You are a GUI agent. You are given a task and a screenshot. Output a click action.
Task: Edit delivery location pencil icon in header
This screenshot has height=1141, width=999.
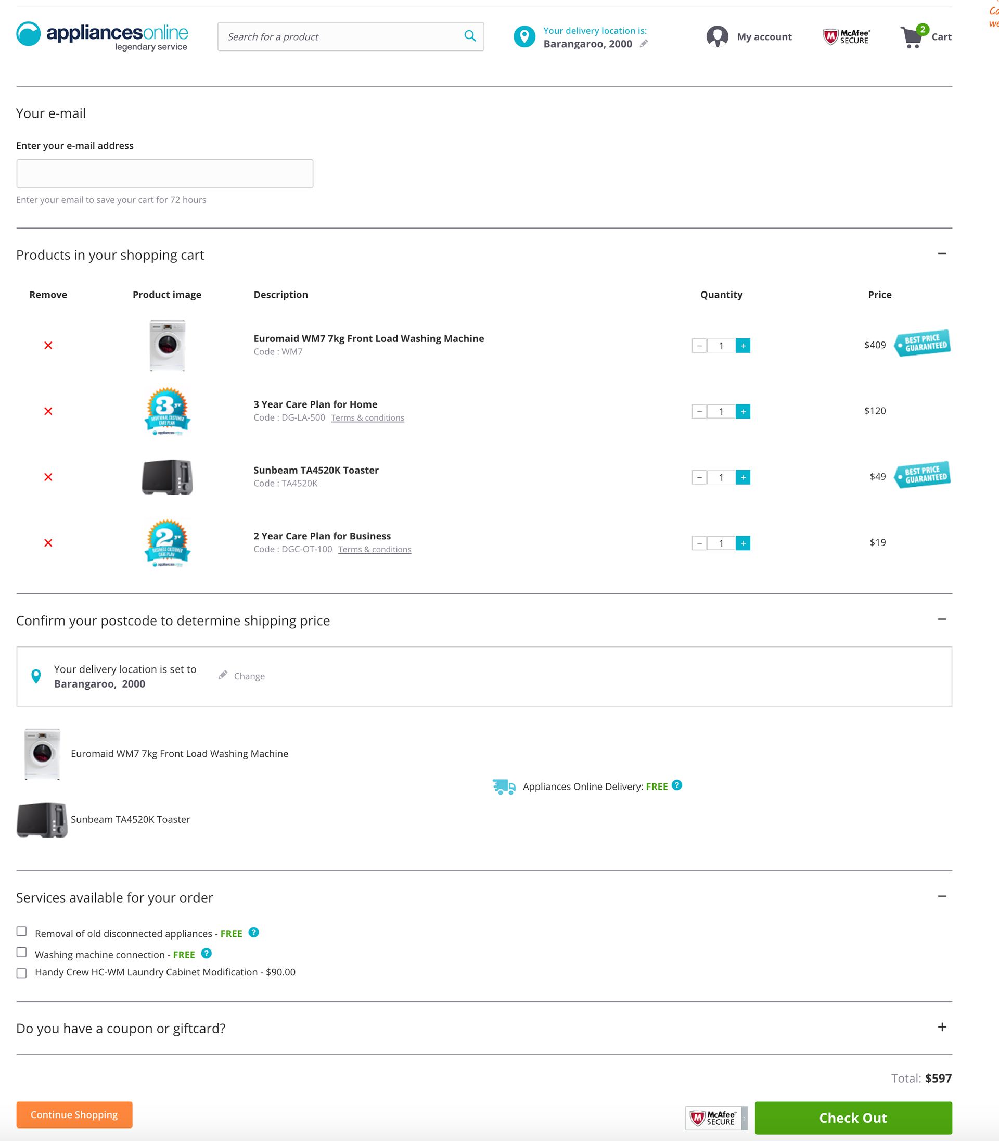[644, 44]
